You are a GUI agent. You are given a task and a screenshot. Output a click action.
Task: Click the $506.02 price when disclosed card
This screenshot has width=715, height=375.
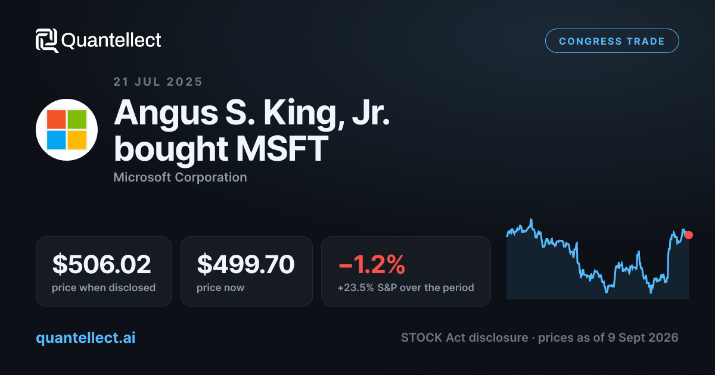tap(104, 271)
